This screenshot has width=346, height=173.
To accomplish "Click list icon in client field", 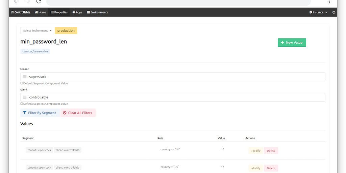I will [25, 97].
